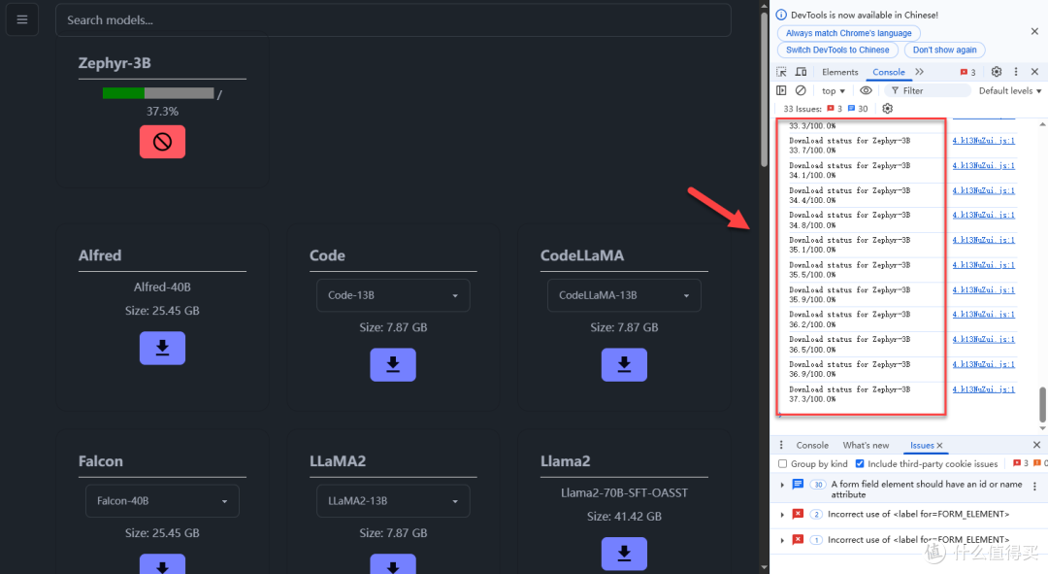Open the Default levels dropdown

click(x=1010, y=90)
